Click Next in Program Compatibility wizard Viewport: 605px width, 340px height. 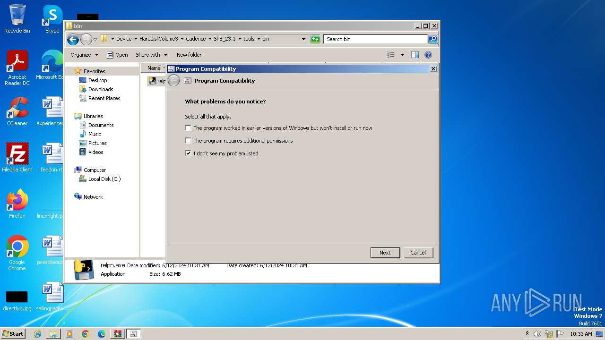[385, 253]
